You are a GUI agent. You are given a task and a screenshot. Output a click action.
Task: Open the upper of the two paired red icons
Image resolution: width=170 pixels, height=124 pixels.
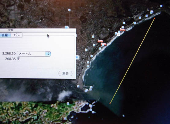pyautogui.click(x=100, y=41)
